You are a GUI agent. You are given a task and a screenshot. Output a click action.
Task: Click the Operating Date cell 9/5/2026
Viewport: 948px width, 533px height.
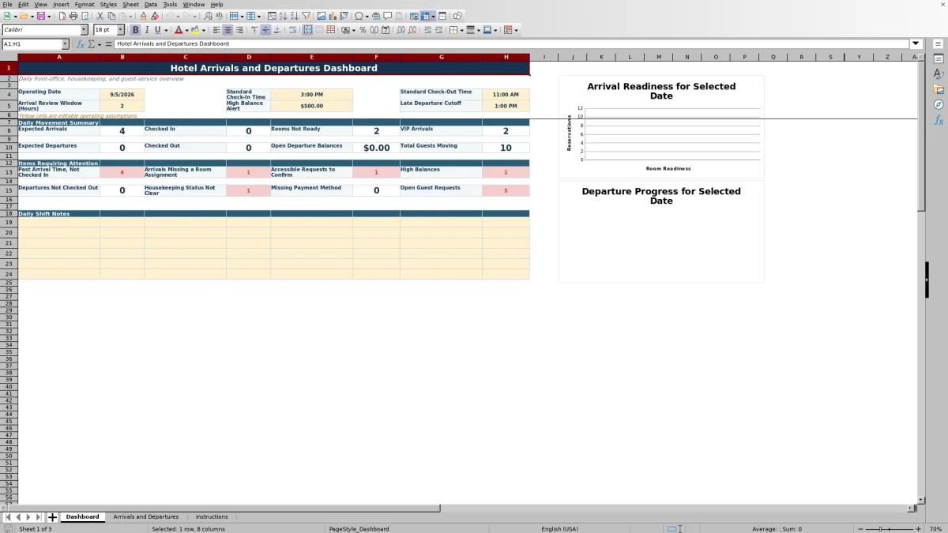click(x=122, y=94)
